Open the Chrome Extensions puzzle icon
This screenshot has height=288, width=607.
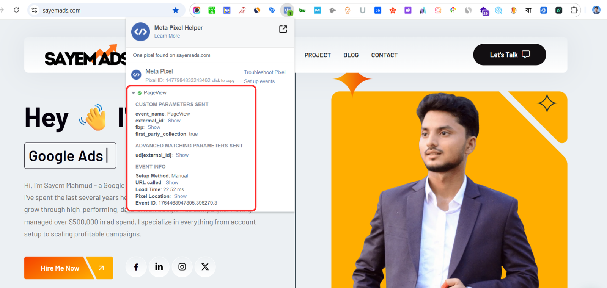574,10
